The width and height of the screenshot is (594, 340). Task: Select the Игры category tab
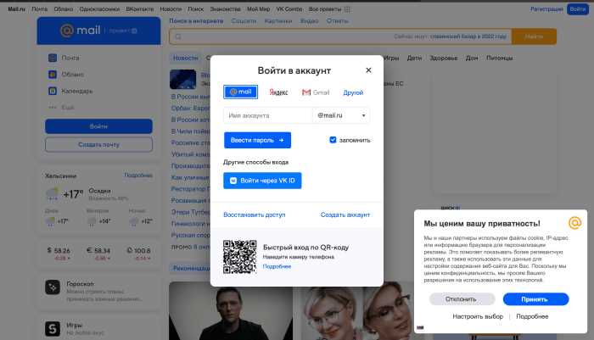click(391, 58)
